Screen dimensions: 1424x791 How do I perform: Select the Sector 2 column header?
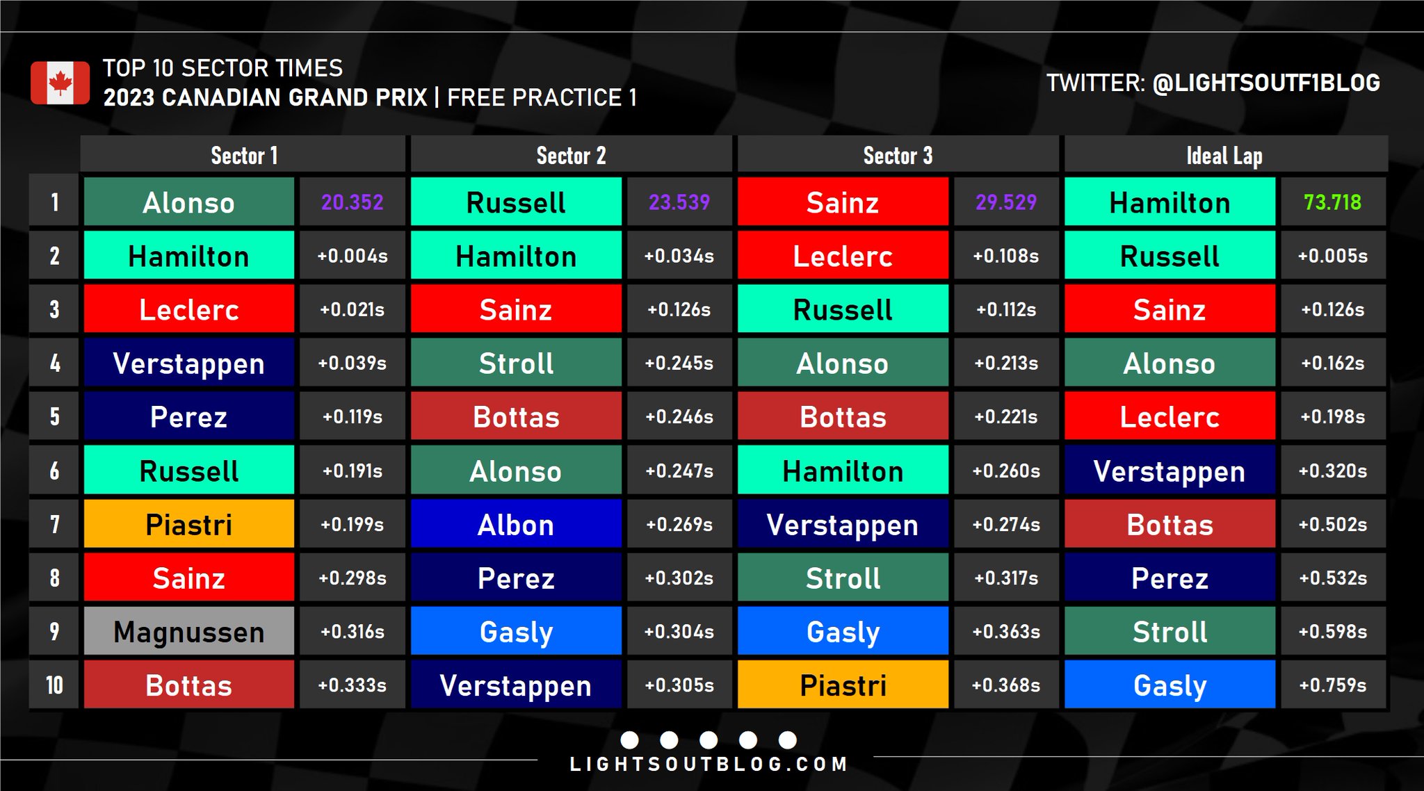point(571,155)
